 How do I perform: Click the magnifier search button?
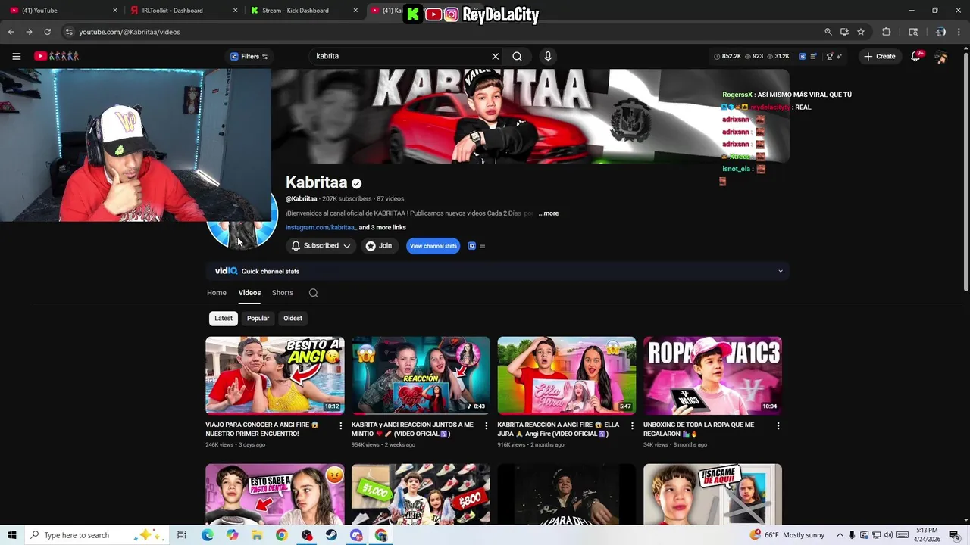(517, 56)
